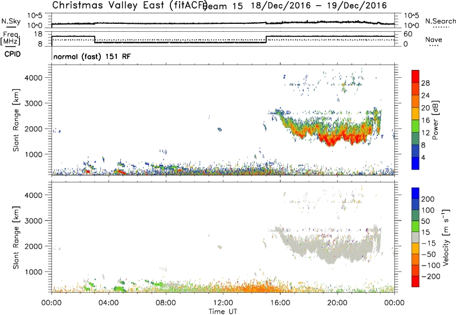Click the date range "18/Dec/2016 - 19/Dec/2016"
The image size is (456, 315).
[319, 6]
